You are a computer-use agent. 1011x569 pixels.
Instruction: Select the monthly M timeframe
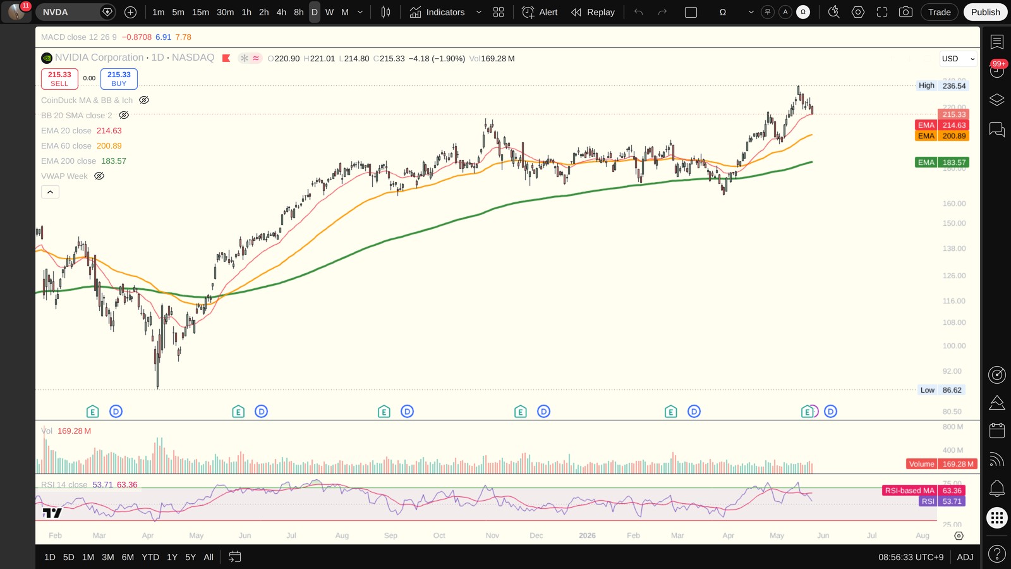click(345, 12)
